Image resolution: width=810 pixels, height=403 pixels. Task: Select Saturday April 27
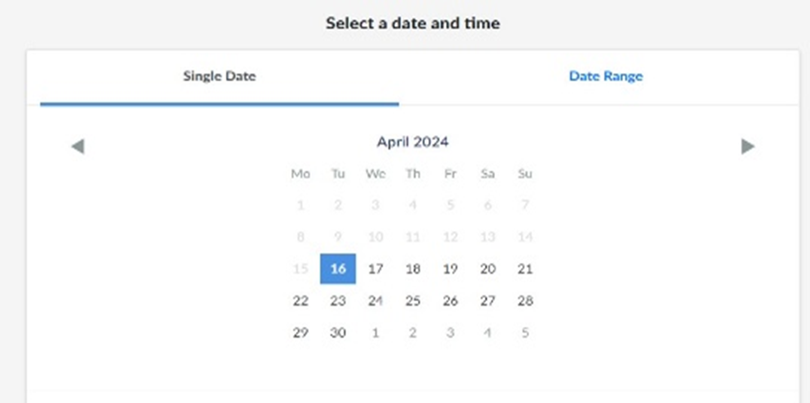point(488,301)
